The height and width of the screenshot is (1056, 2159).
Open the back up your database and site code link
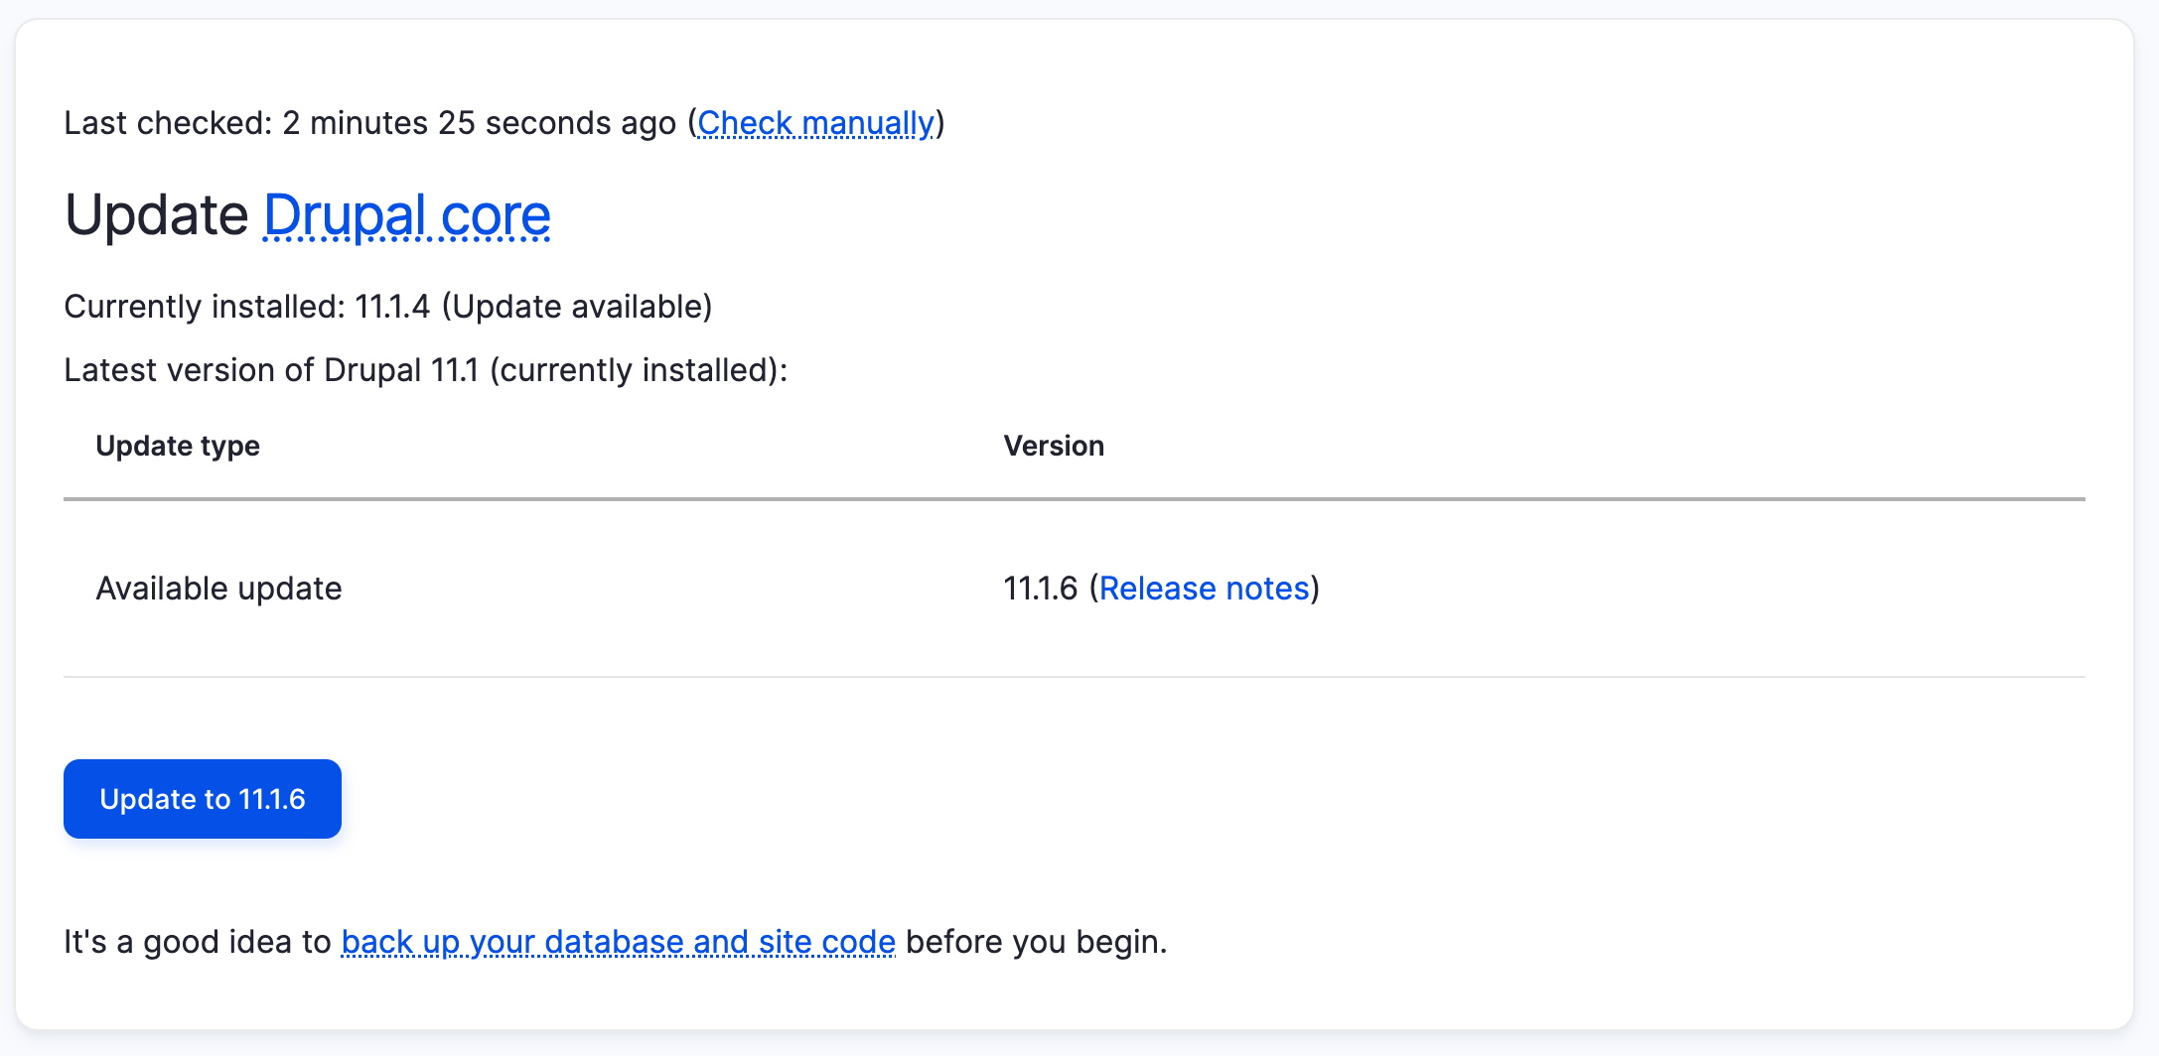[x=618, y=941]
